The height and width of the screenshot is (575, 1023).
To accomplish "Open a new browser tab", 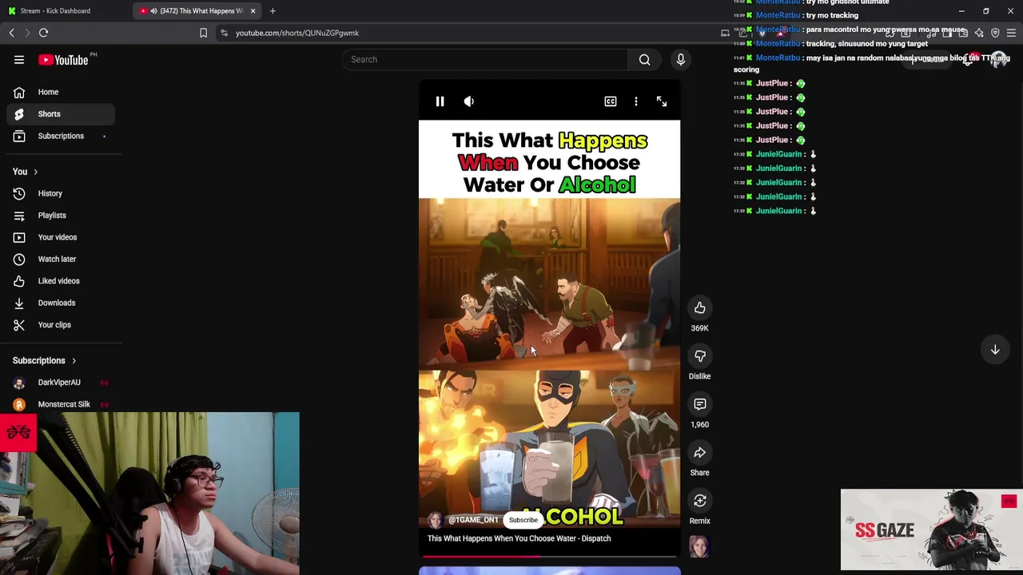I will click(273, 10).
